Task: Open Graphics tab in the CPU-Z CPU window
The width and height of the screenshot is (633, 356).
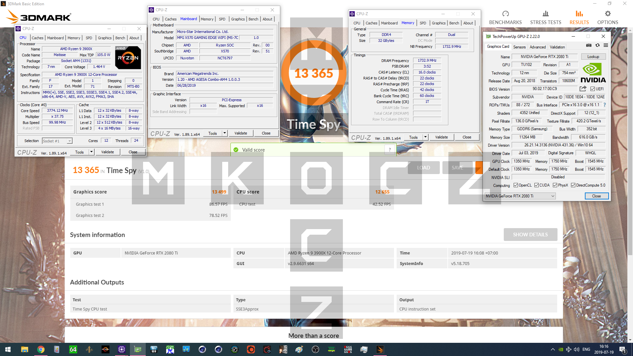Action: click(105, 38)
